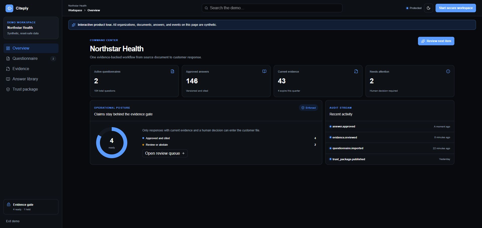Click the 184 total questions text
Image resolution: width=482 pixels, height=228 pixels.
(105, 91)
